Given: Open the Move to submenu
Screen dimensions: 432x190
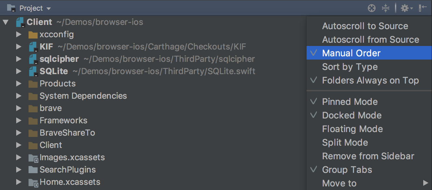Looking at the screenshot, I should point(339,184).
